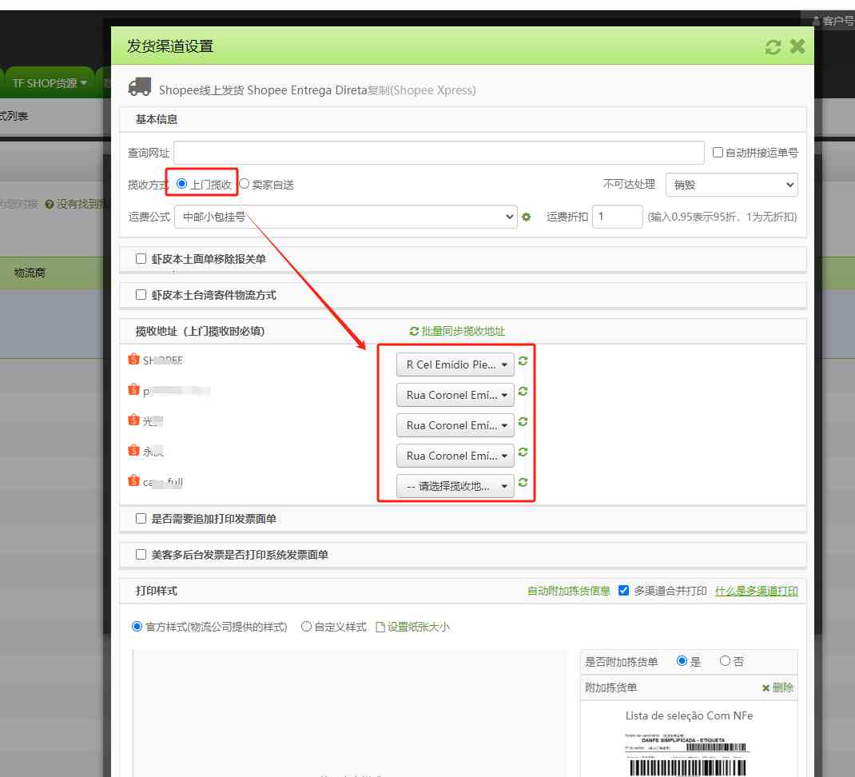Click the refresh icon beside 请选择揽收地 dropdown
Screen dimensions: 855x777
[523, 483]
